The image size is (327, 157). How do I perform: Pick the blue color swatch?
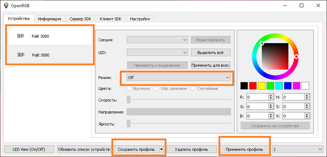click(288, 86)
